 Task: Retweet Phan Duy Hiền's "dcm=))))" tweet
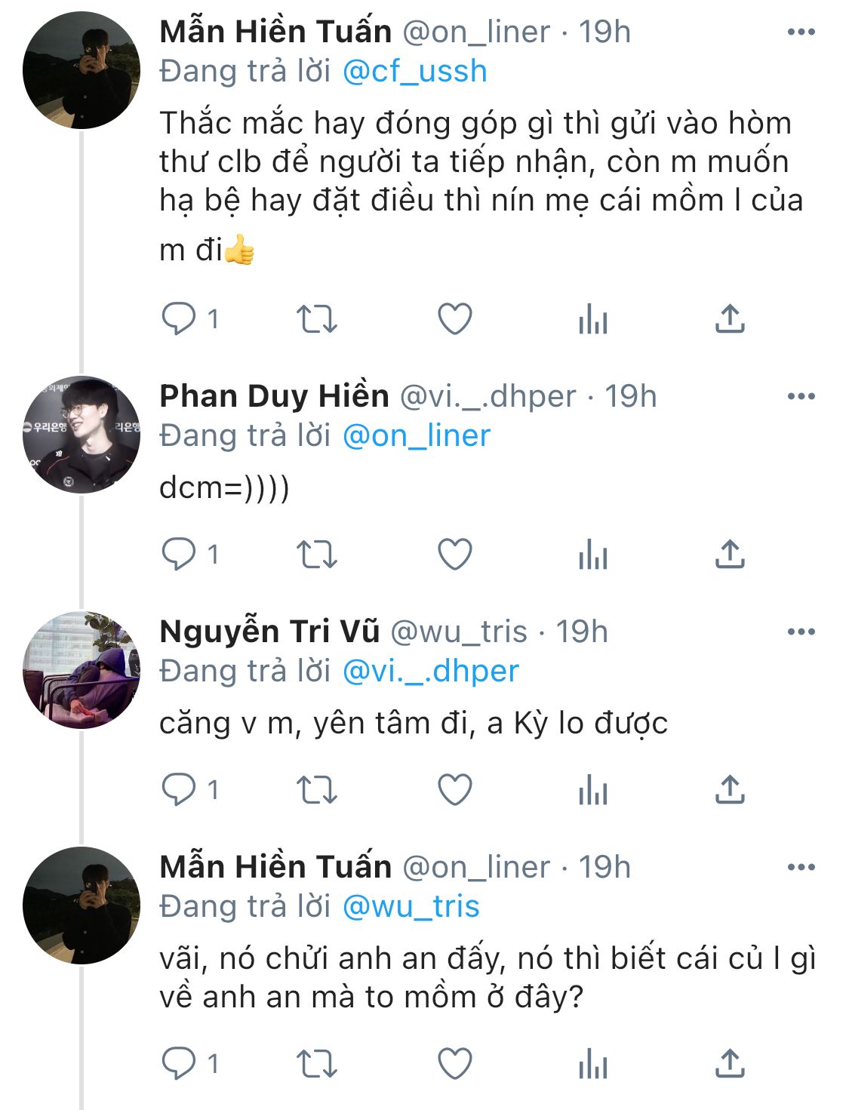click(317, 555)
